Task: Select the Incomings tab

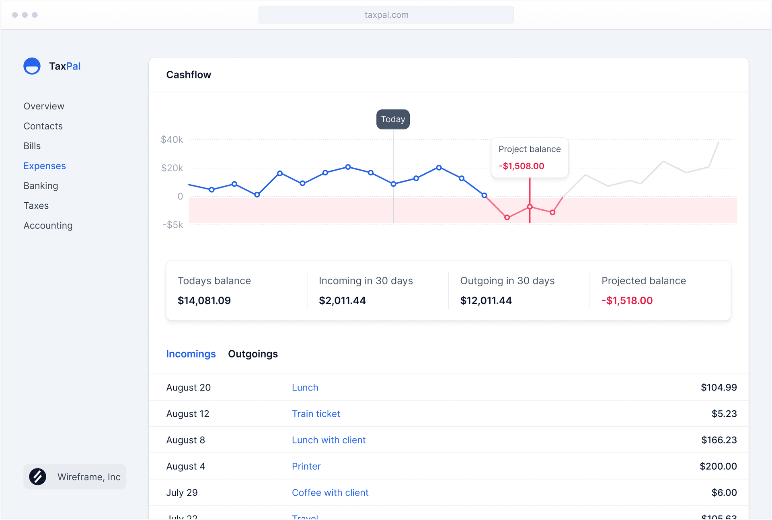Action: coord(191,354)
